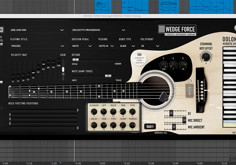Click the yellow key on the keyboard
Image resolution: width=236 pixels, height=165 pixels.
coord(230,125)
